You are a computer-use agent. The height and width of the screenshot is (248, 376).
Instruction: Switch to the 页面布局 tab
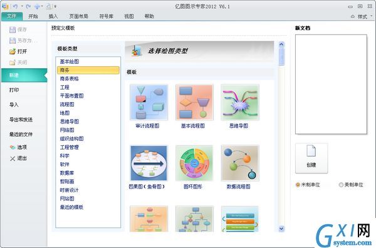point(79,16)
